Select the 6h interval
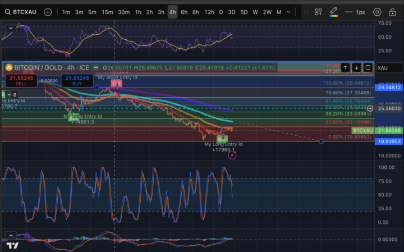The width and height of the screenshot is (404, 252). pyautogui.click(x=184, y=12)
